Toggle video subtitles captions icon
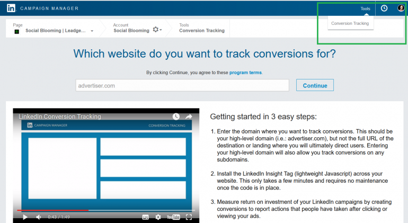 (x=146, y=217)
